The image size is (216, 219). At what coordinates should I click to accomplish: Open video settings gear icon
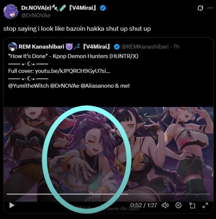point(178,205)
